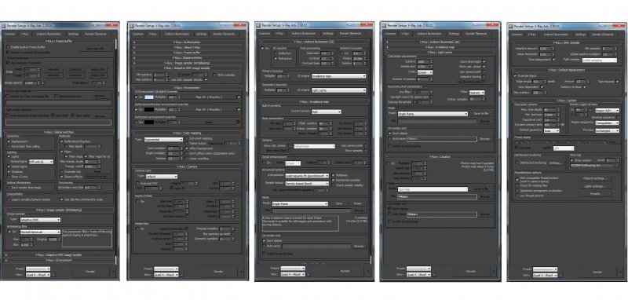Click lock icon beside View dropdown in Light cache window
The width and height of the screenshot is (628, 300).
(435, 275)
